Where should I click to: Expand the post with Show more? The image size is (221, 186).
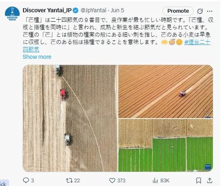(37, 57)
